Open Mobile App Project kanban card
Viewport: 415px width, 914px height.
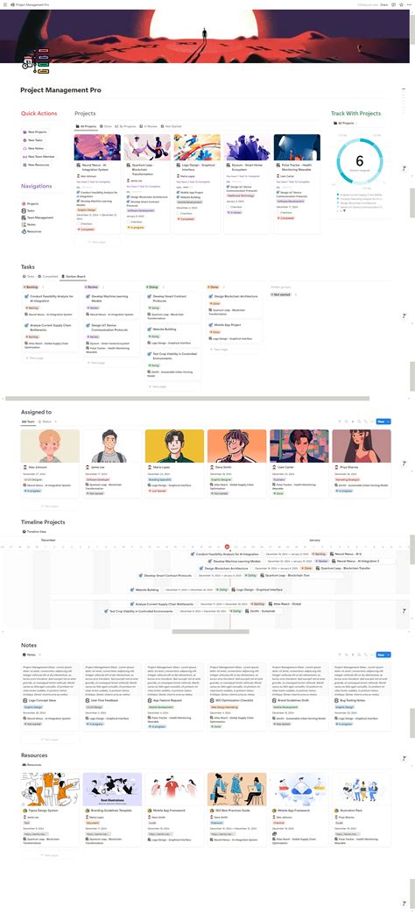(x=233, y=331)
